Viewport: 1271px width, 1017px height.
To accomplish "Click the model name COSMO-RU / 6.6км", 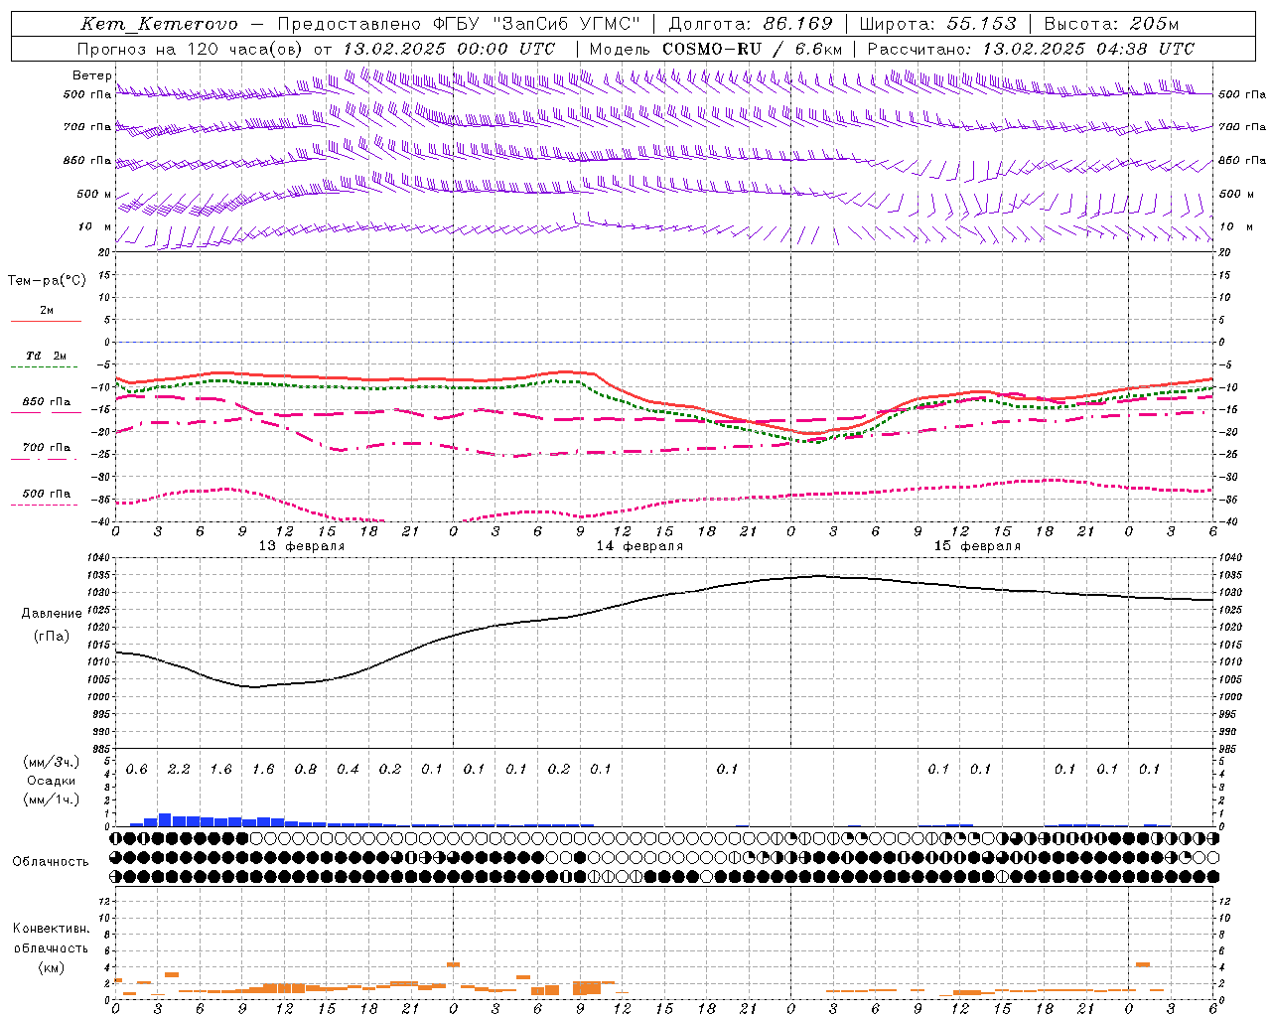I will 753,49.
